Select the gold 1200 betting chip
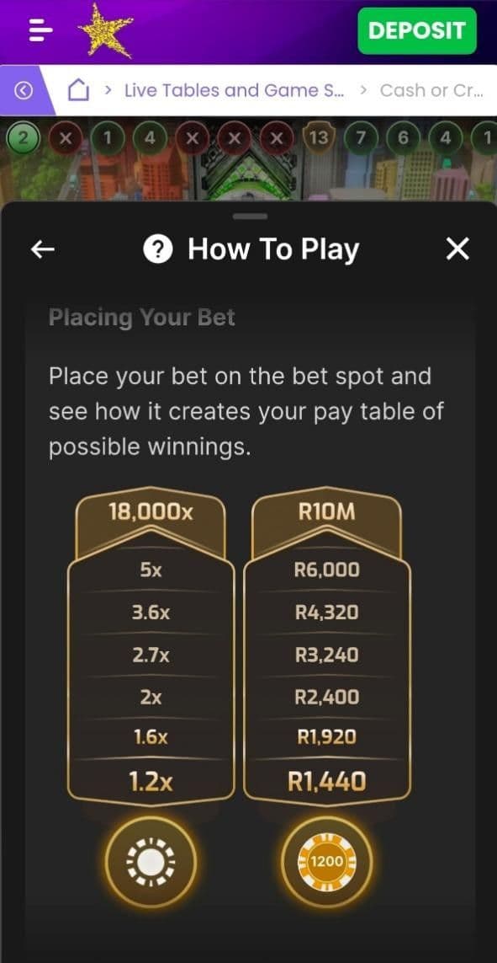This screenshot has height=963, width=497. point(327,860)
